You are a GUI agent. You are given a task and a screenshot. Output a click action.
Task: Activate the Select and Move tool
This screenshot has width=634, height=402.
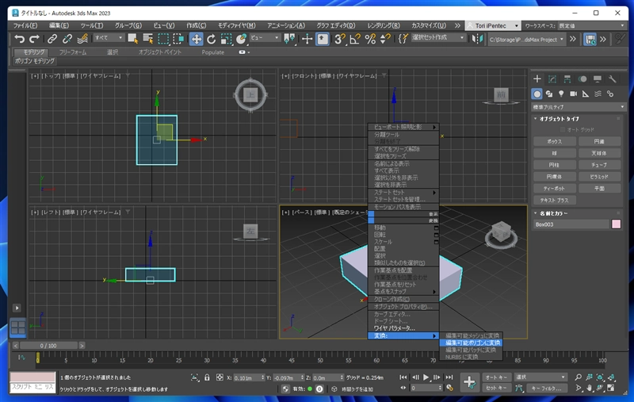(x=196, y=39)
